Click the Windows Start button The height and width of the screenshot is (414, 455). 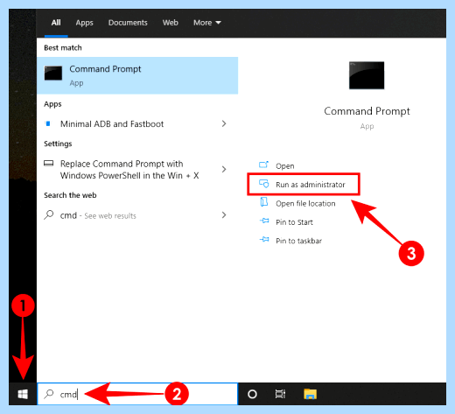click(x=23, y=394)
